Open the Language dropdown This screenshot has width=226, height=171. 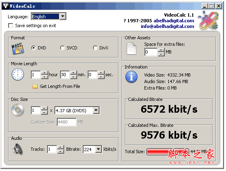63,16
